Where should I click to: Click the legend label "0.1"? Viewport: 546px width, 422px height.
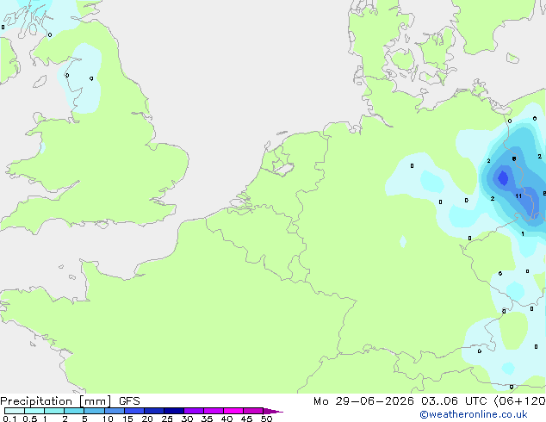9,419
